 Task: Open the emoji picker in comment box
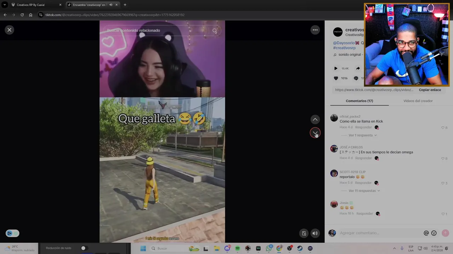pyautogui.click(x=434, y=233)
